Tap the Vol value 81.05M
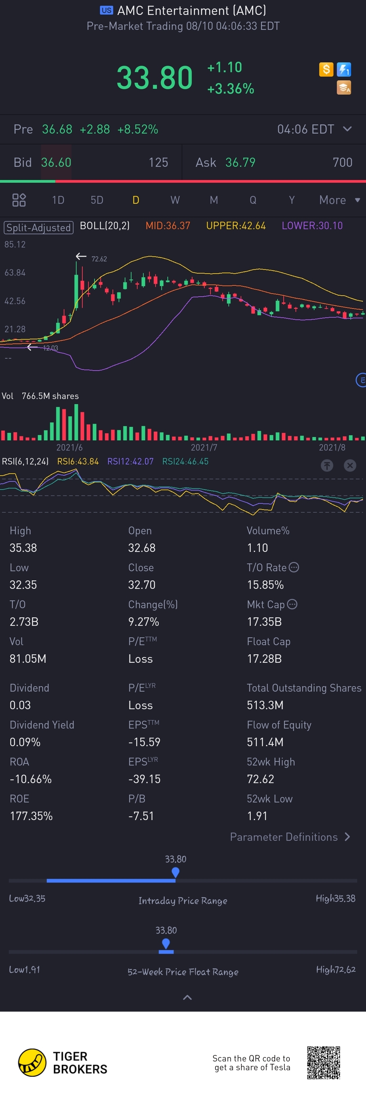The width and height of the screenshot is (366, 1114). pos(28,659)
